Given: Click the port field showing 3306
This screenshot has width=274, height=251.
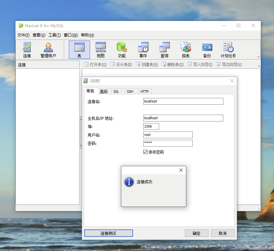Looking at the screenshot, I should 151,126.
